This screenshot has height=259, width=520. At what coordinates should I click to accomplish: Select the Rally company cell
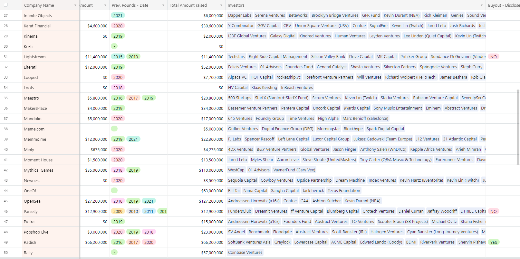(x=51, y=253)
